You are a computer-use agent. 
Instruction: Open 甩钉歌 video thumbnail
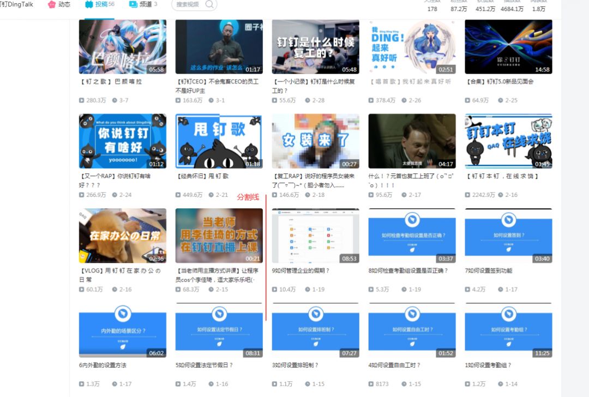tap(219, 141)
